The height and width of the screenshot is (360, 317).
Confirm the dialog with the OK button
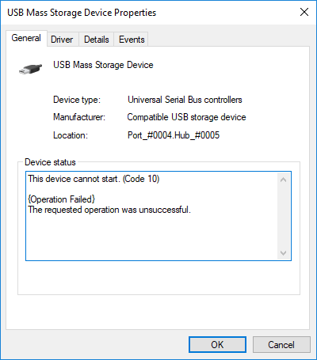217,344
